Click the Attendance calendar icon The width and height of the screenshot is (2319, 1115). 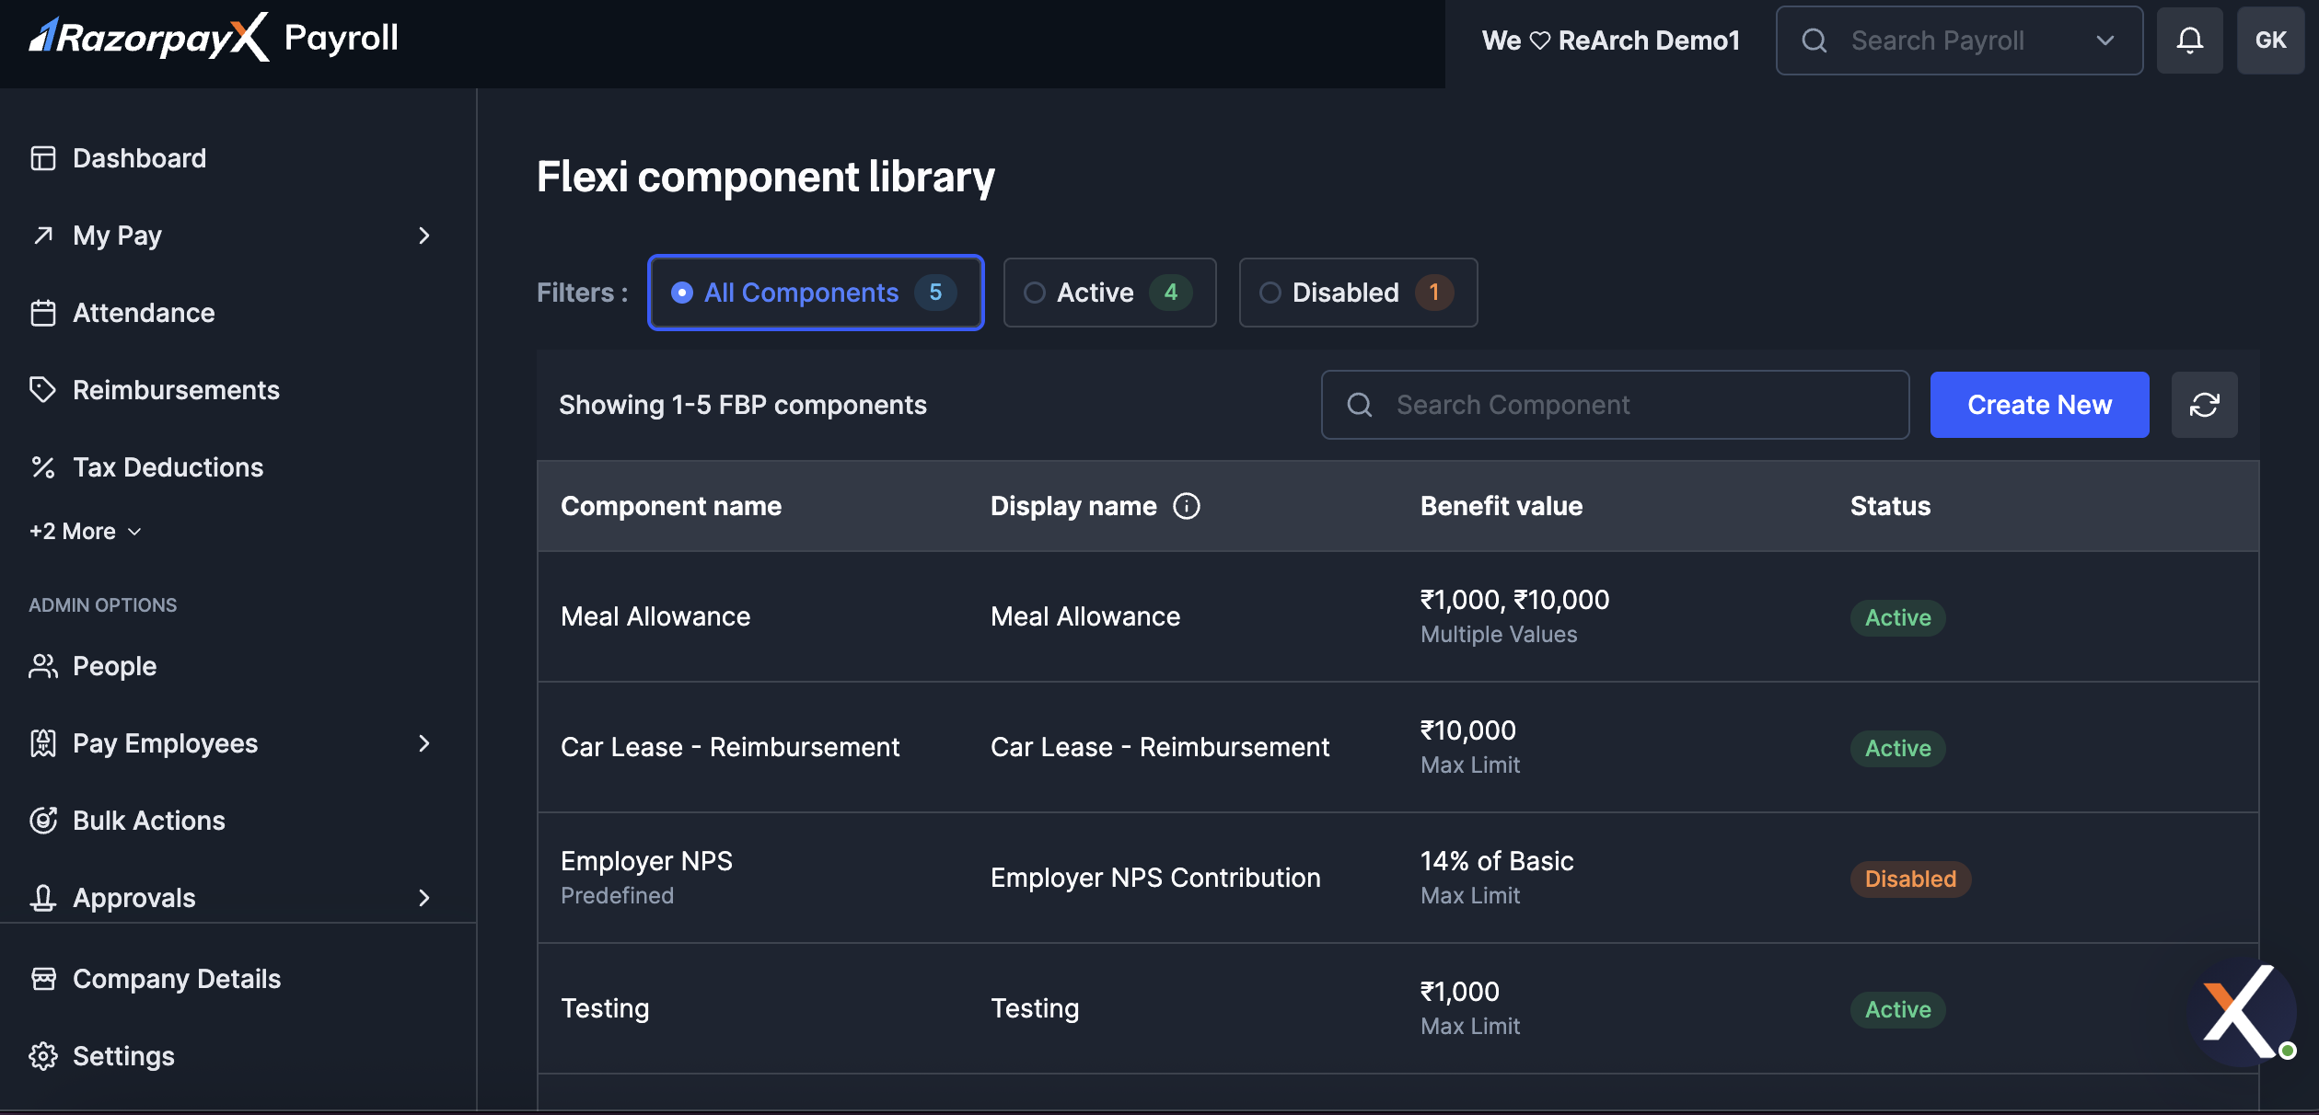[x=43, y=313]
